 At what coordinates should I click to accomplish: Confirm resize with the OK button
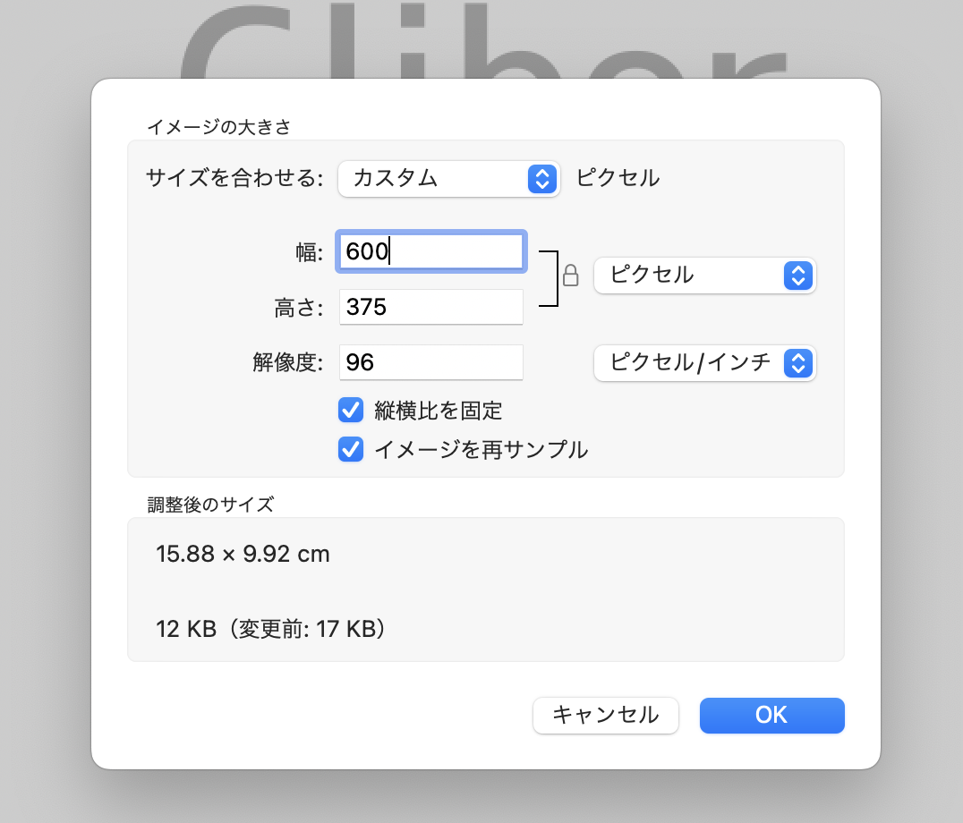772,715
